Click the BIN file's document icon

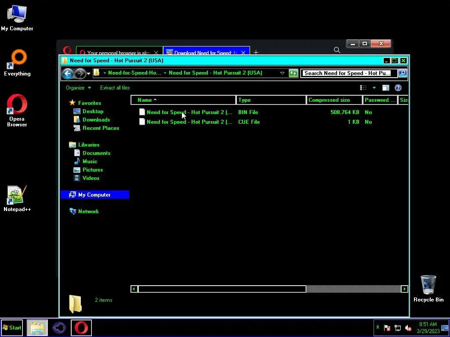142,112
